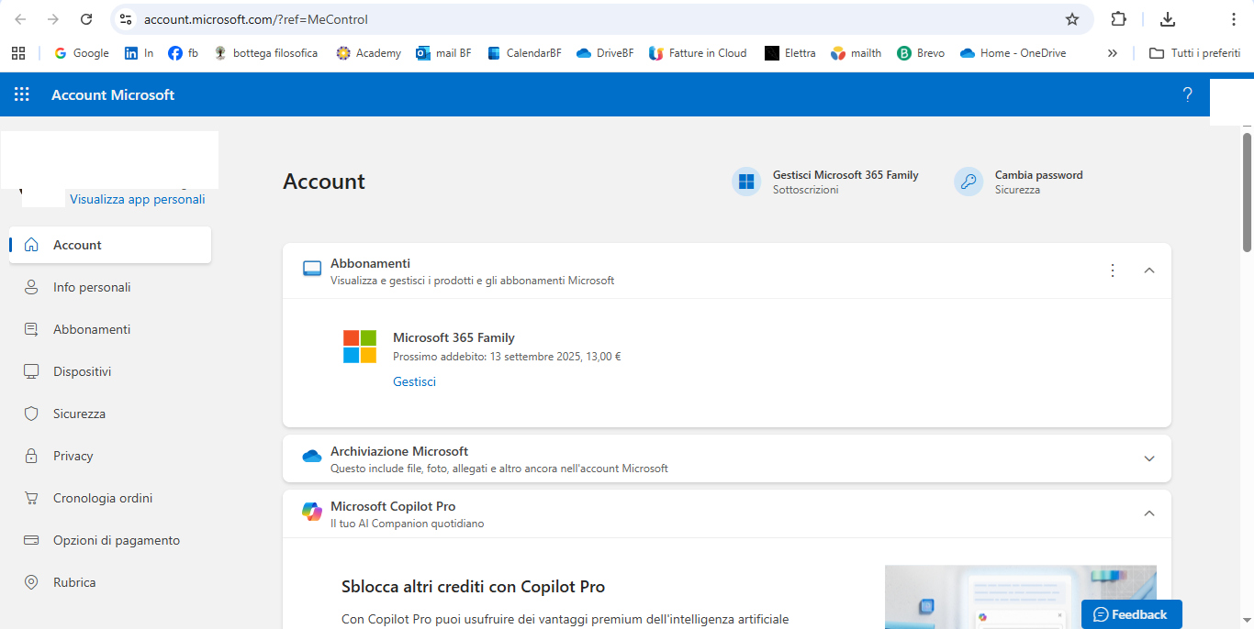This screenshot has height=629, width=1254.
Task: Click the page vertical scrollbar
Action: coord(1248,192)
